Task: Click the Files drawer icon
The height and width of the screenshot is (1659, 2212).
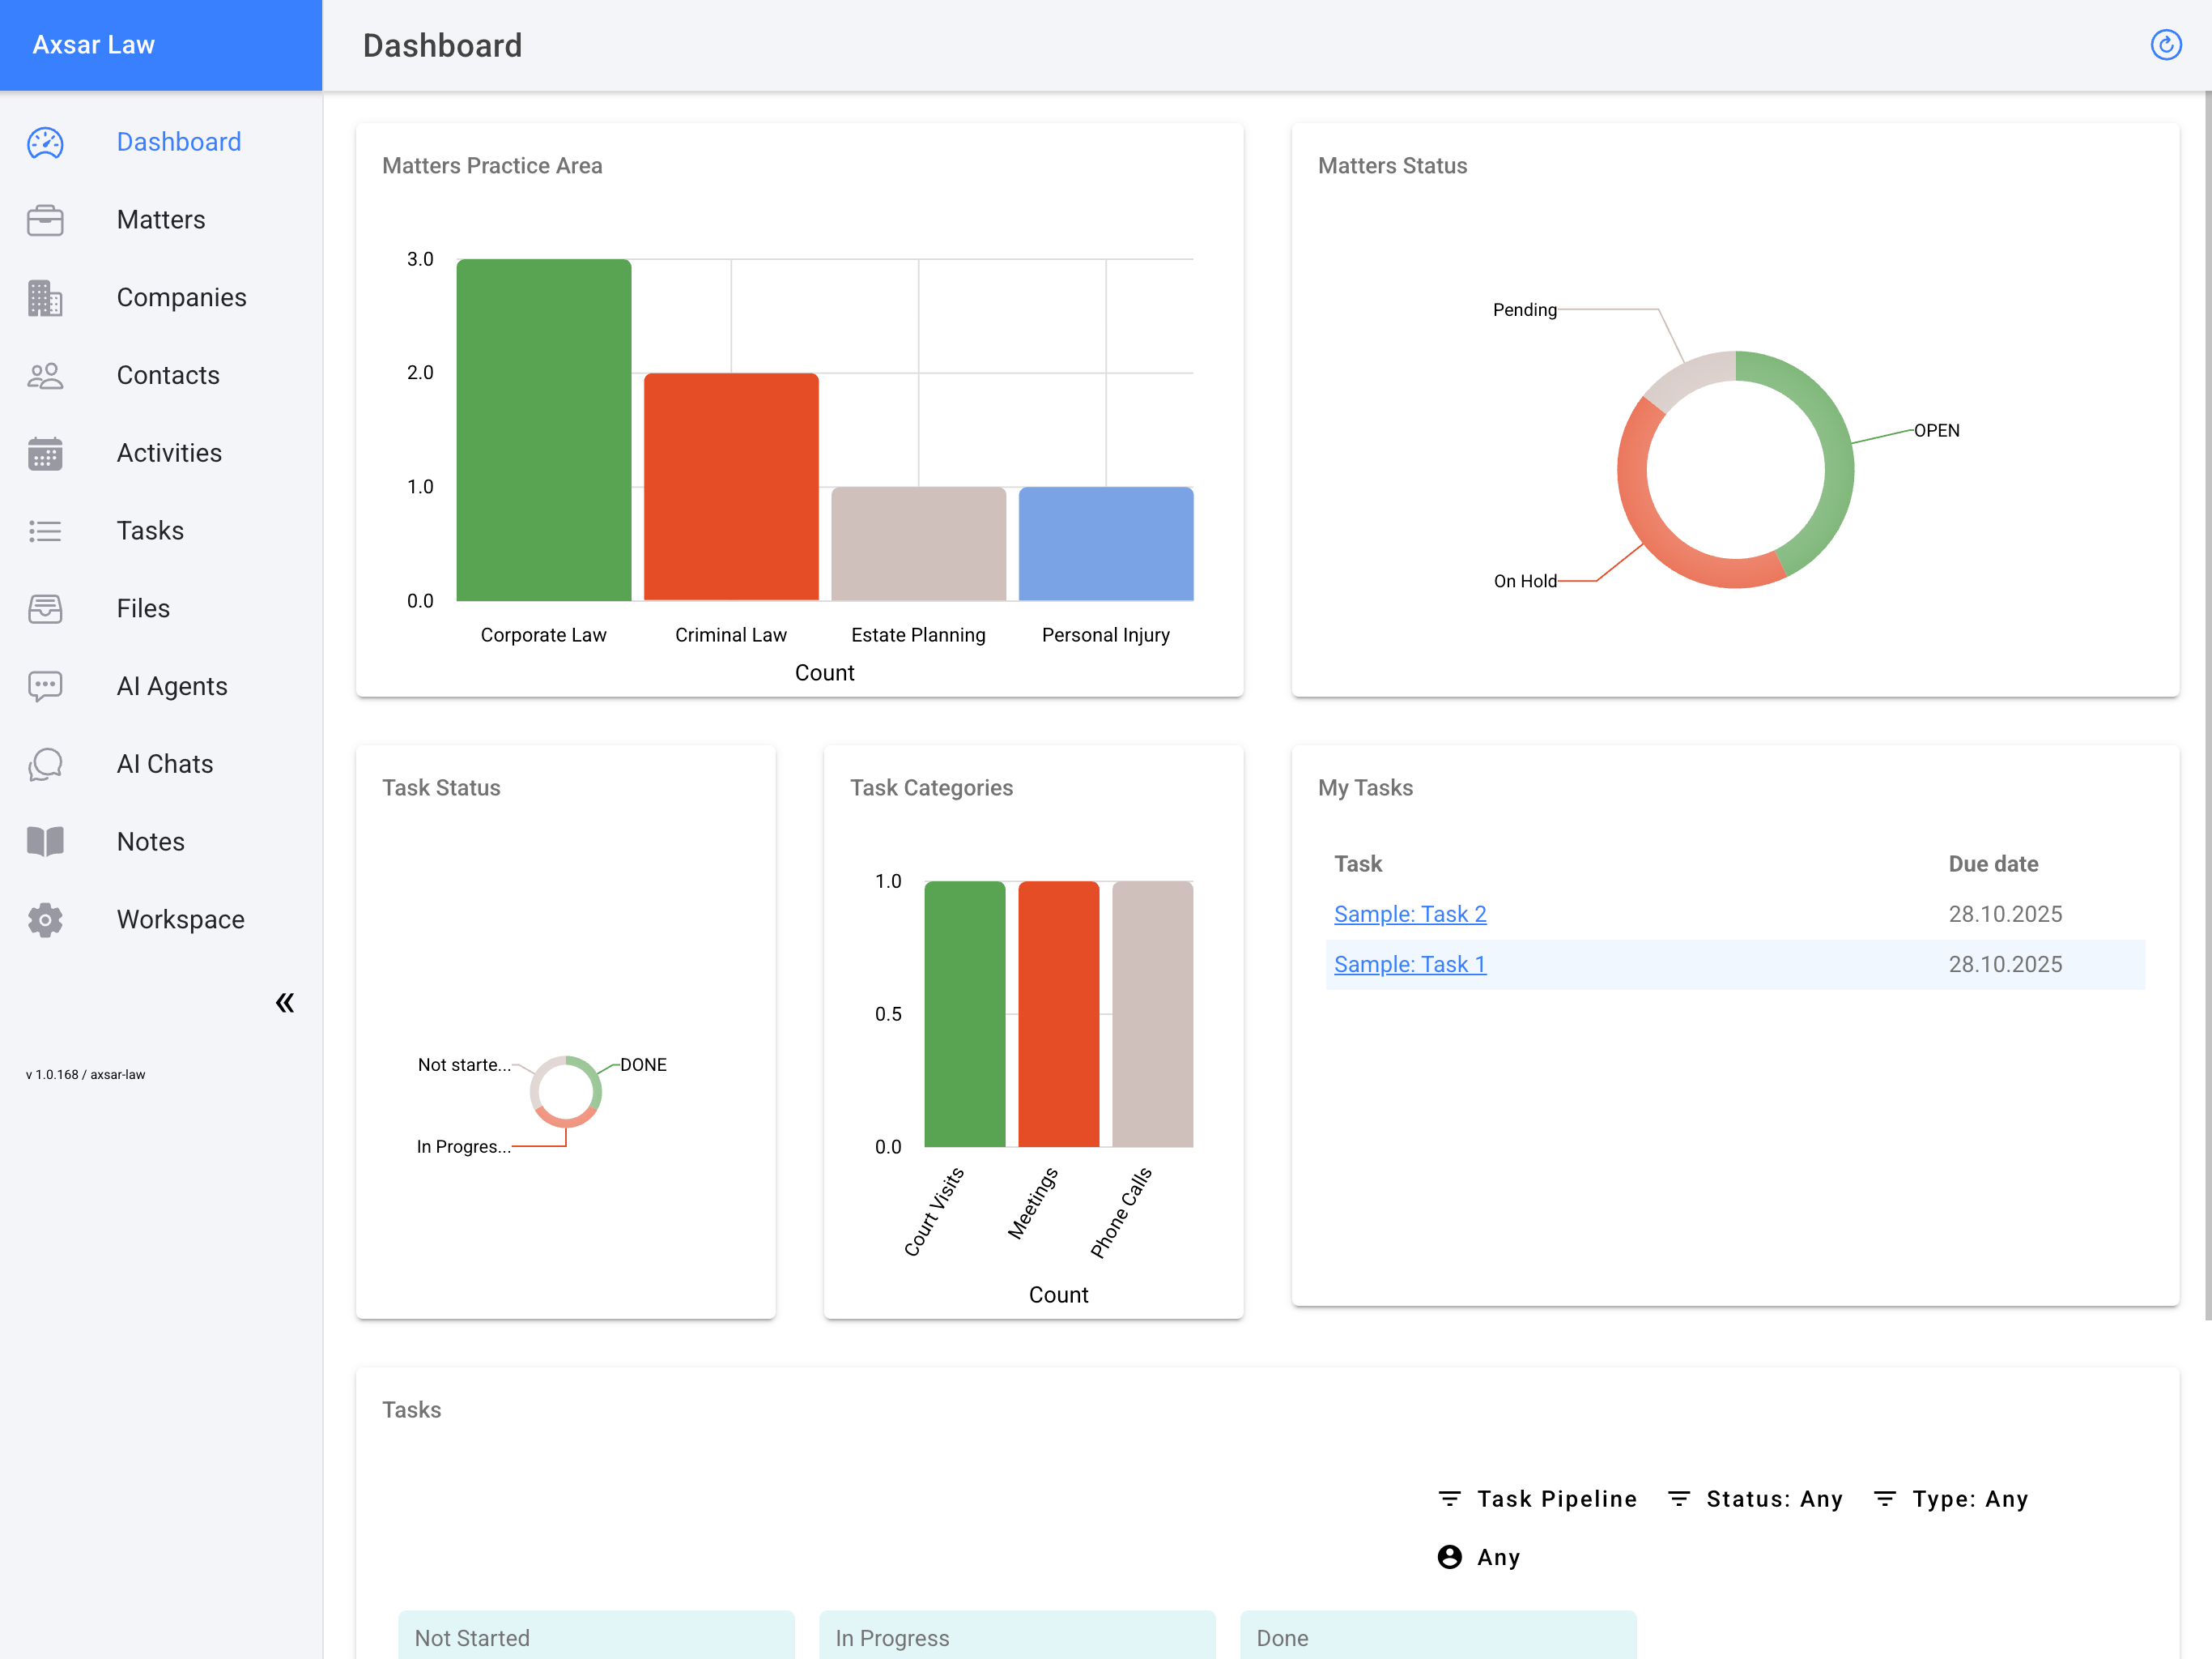Action: pos(45,608)
